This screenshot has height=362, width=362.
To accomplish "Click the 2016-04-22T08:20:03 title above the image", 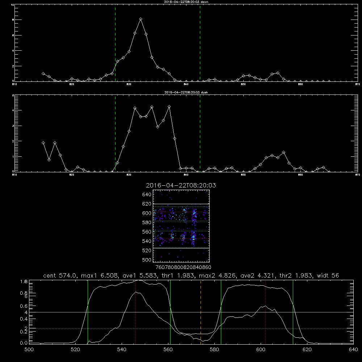I will coord(181,185).
